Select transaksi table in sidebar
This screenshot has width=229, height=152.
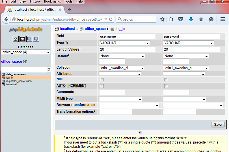pyautogui.click(x=12, y=84)
